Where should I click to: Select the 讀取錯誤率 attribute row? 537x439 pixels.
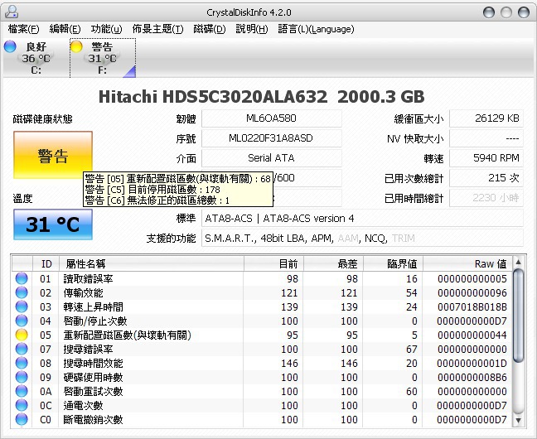tap(263, 279)
